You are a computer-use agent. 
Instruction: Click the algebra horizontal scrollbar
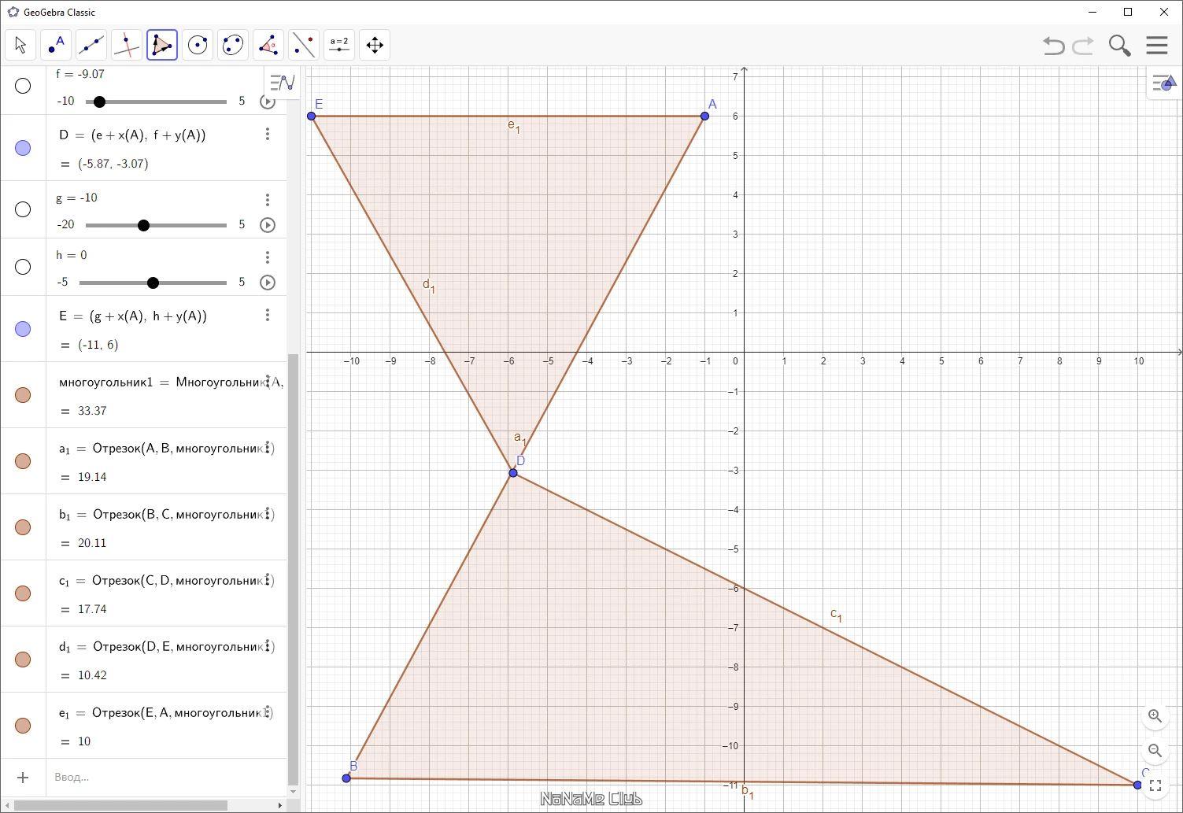(x=120, y=805)
